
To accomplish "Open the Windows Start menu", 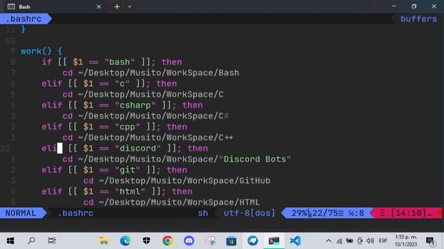I will [10, 241].
